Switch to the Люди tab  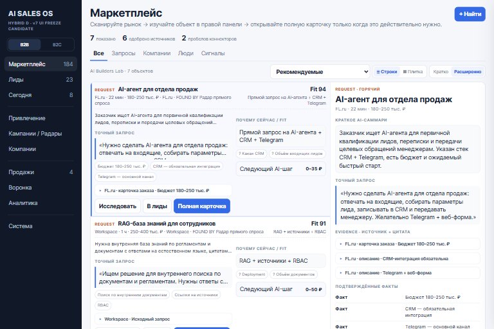(185, 53)
